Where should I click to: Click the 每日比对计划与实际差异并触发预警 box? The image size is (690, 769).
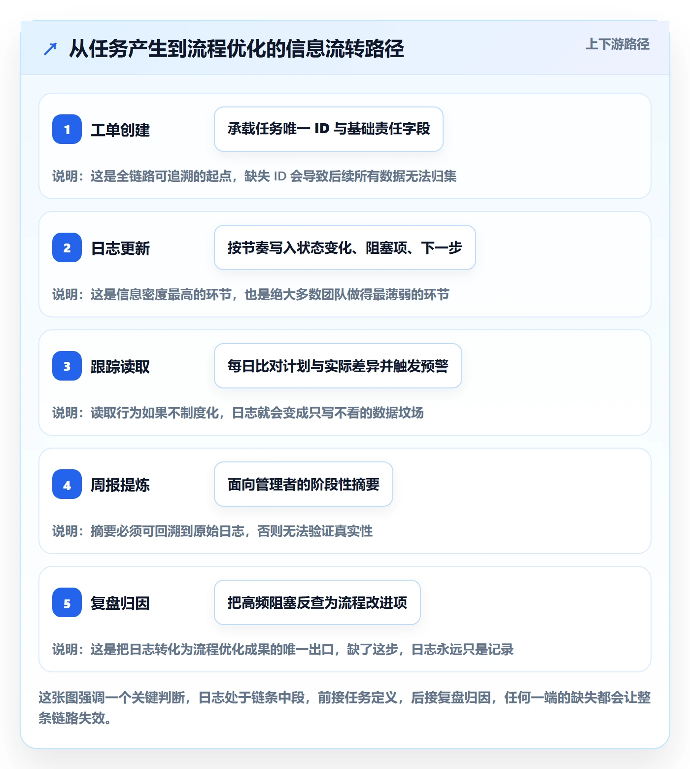(338, 366)
